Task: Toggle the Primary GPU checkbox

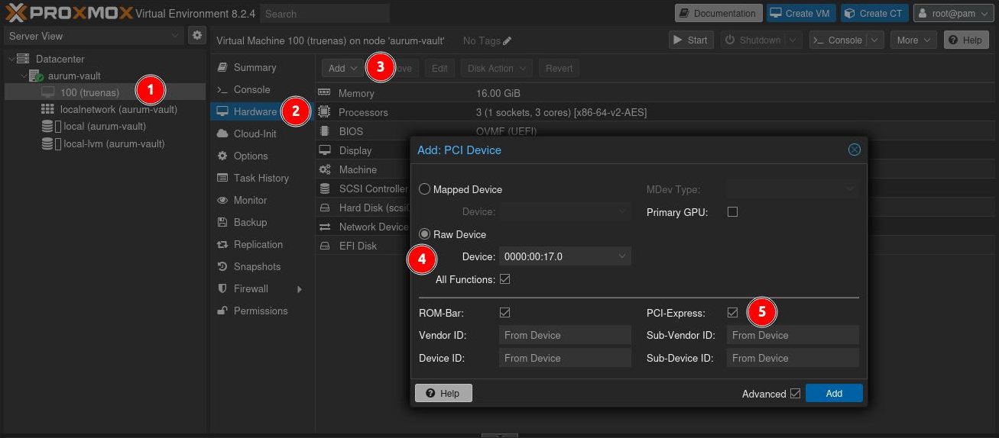Action: 732,212
